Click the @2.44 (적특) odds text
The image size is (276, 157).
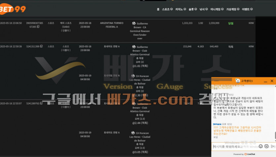point(140,123)
